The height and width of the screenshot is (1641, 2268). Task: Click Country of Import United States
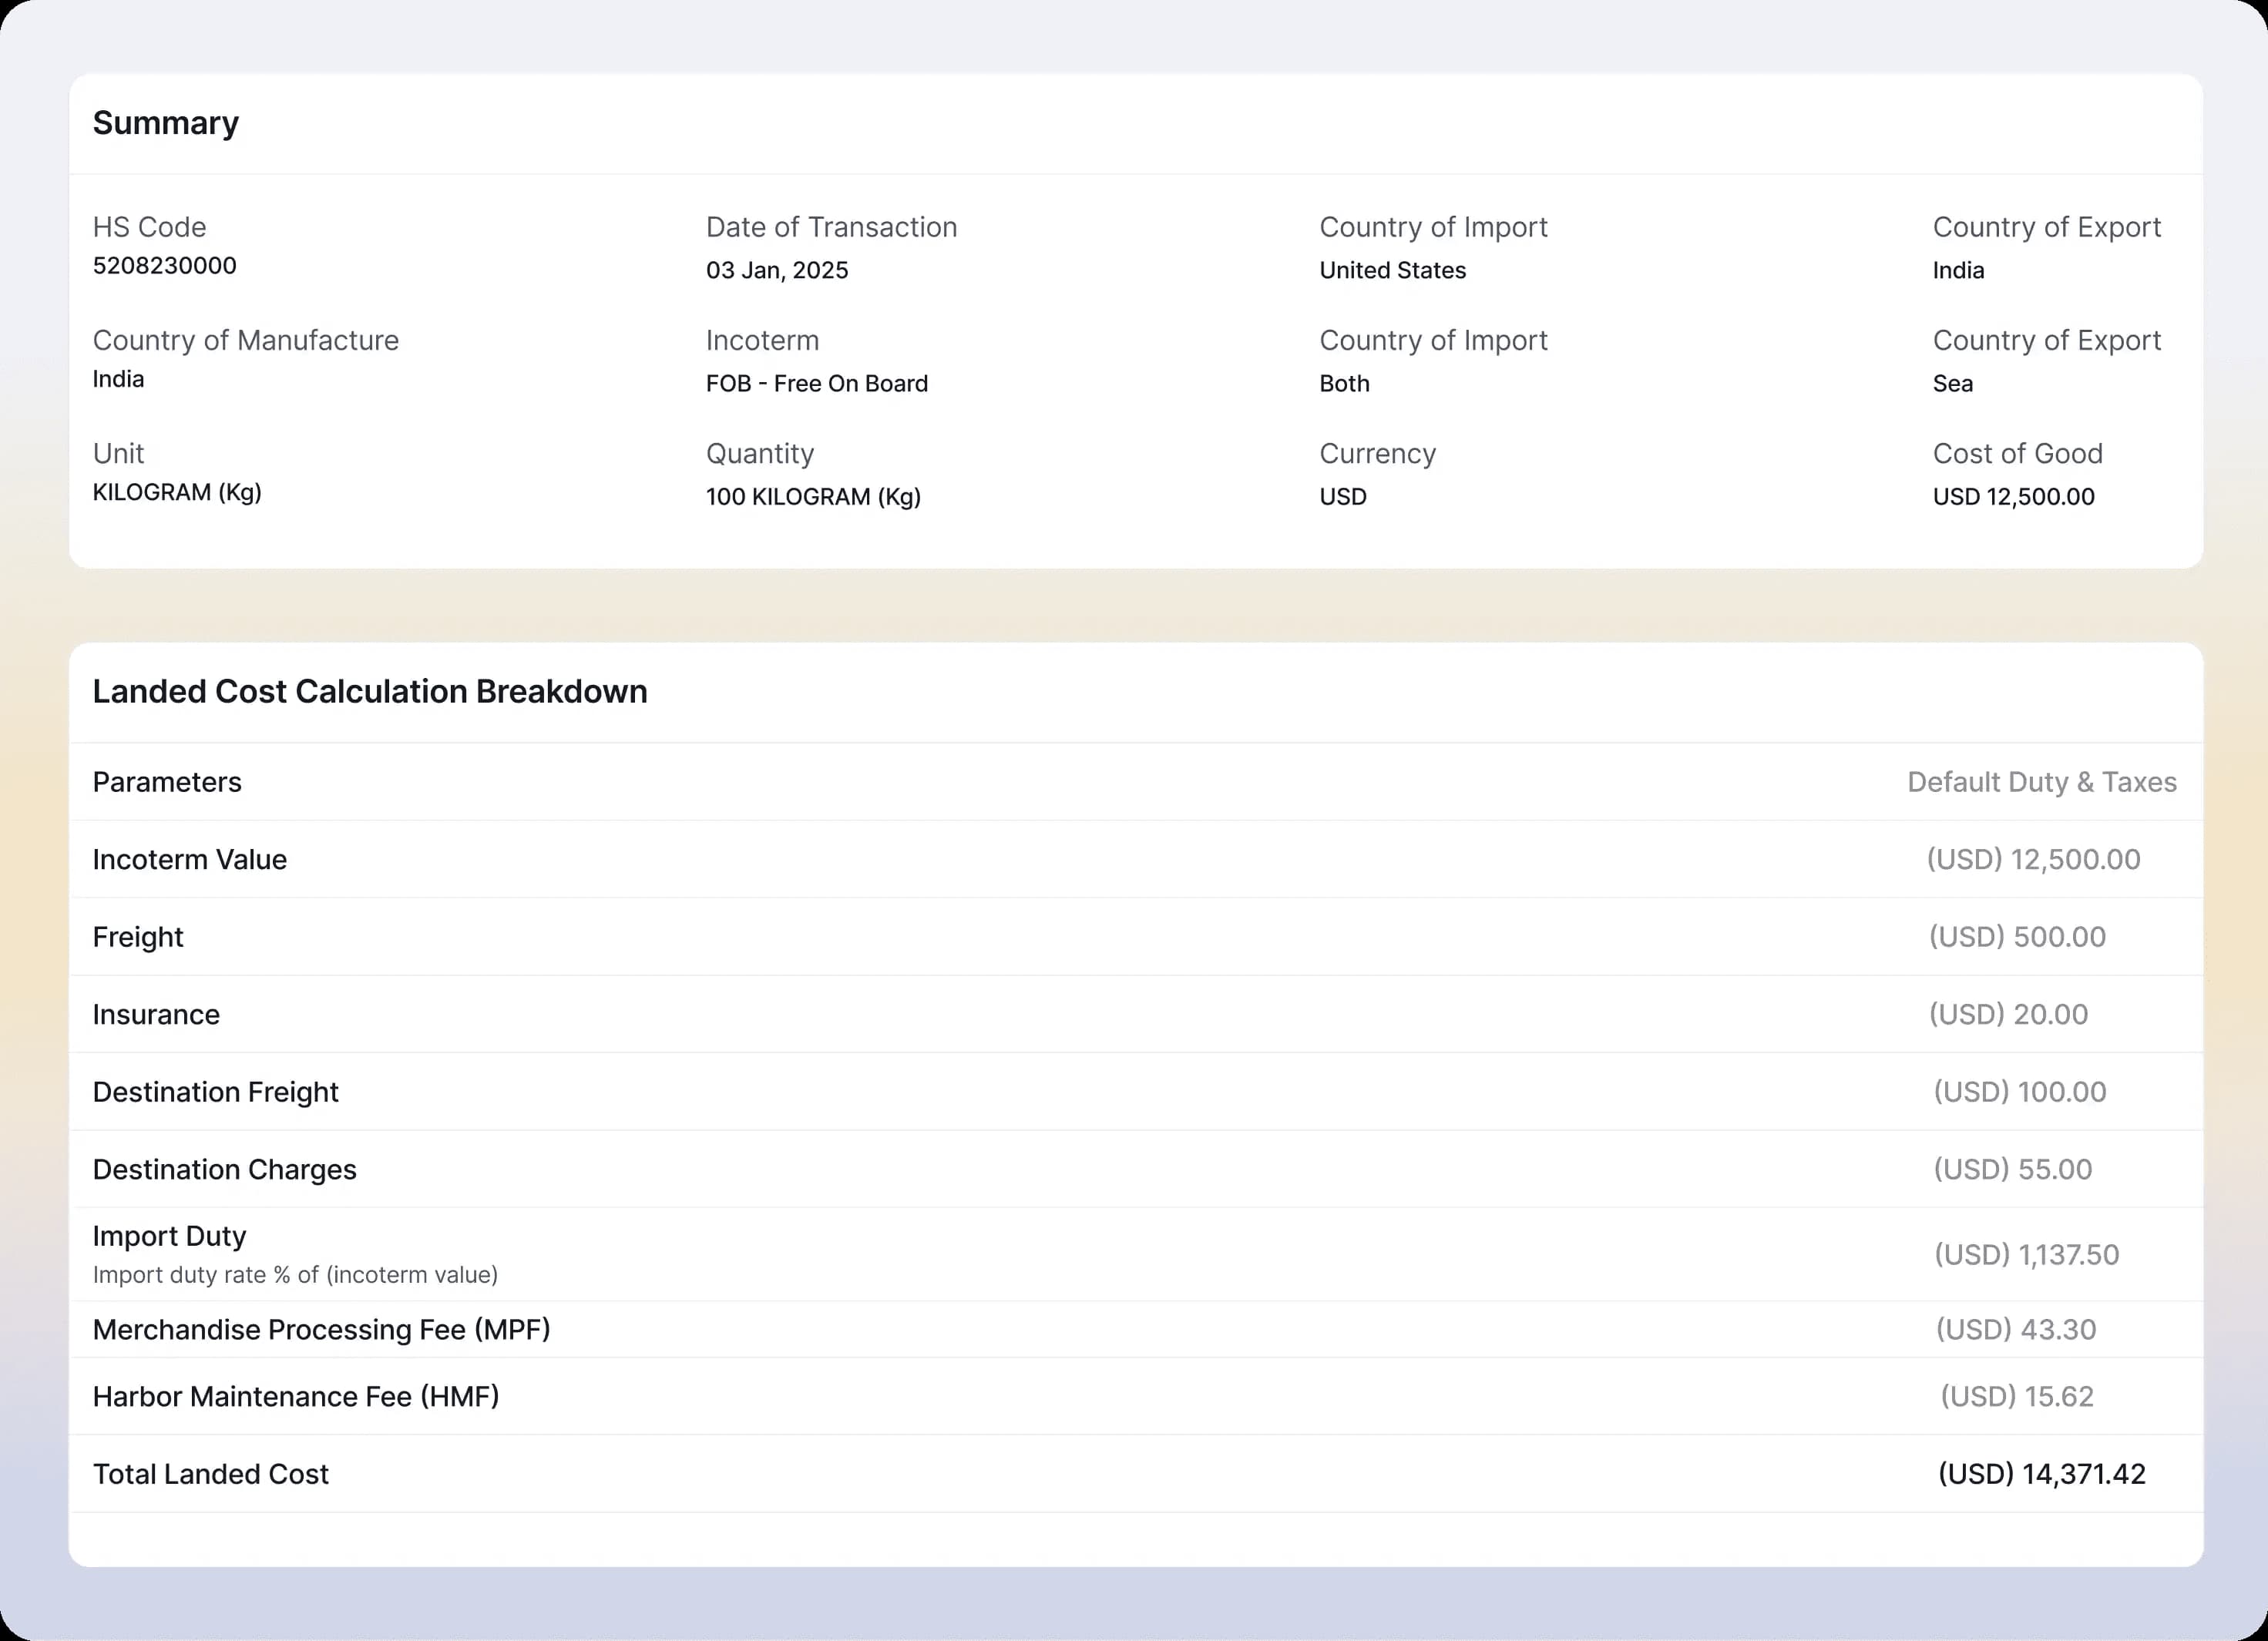click(x=1392, y=269)
